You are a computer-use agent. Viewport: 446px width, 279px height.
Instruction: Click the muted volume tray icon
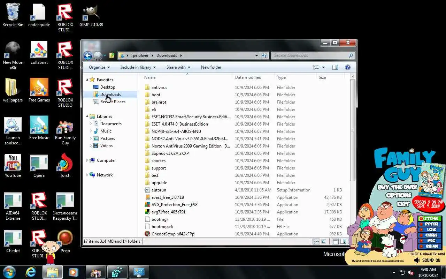[x=411, y=272]
